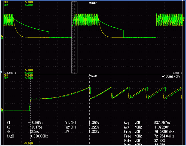Click the Y1 value 1.390V

pyautogui.click(x=94, y=123)
